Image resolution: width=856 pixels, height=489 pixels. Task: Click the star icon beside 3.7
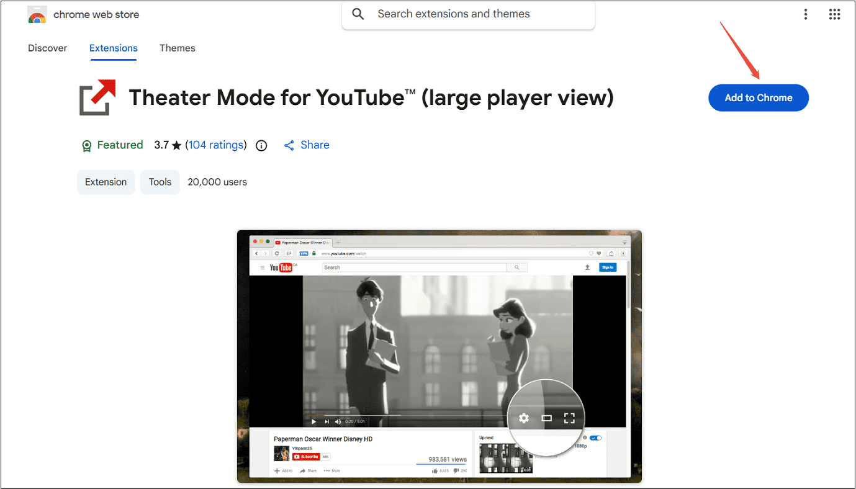(176, 145)
